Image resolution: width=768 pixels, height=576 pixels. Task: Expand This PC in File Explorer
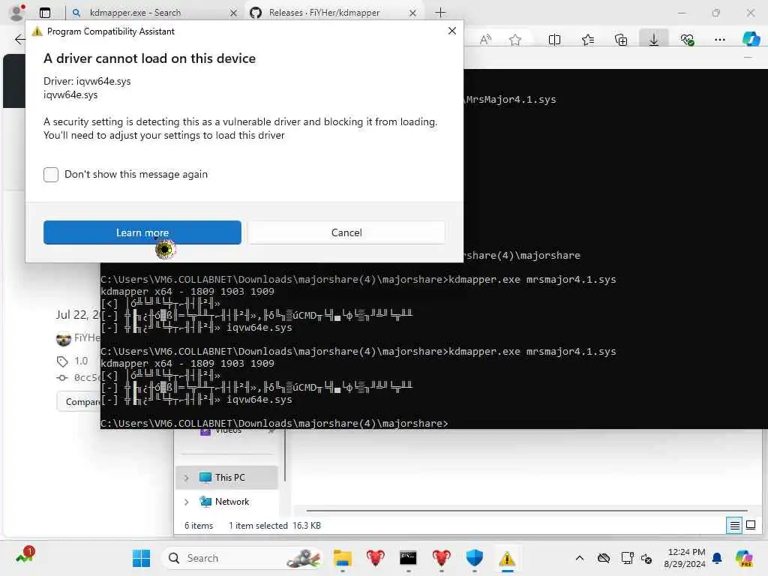click(187, 478)
